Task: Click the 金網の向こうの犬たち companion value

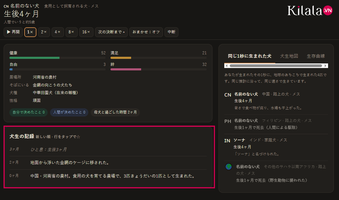Action: coord(53,85)
